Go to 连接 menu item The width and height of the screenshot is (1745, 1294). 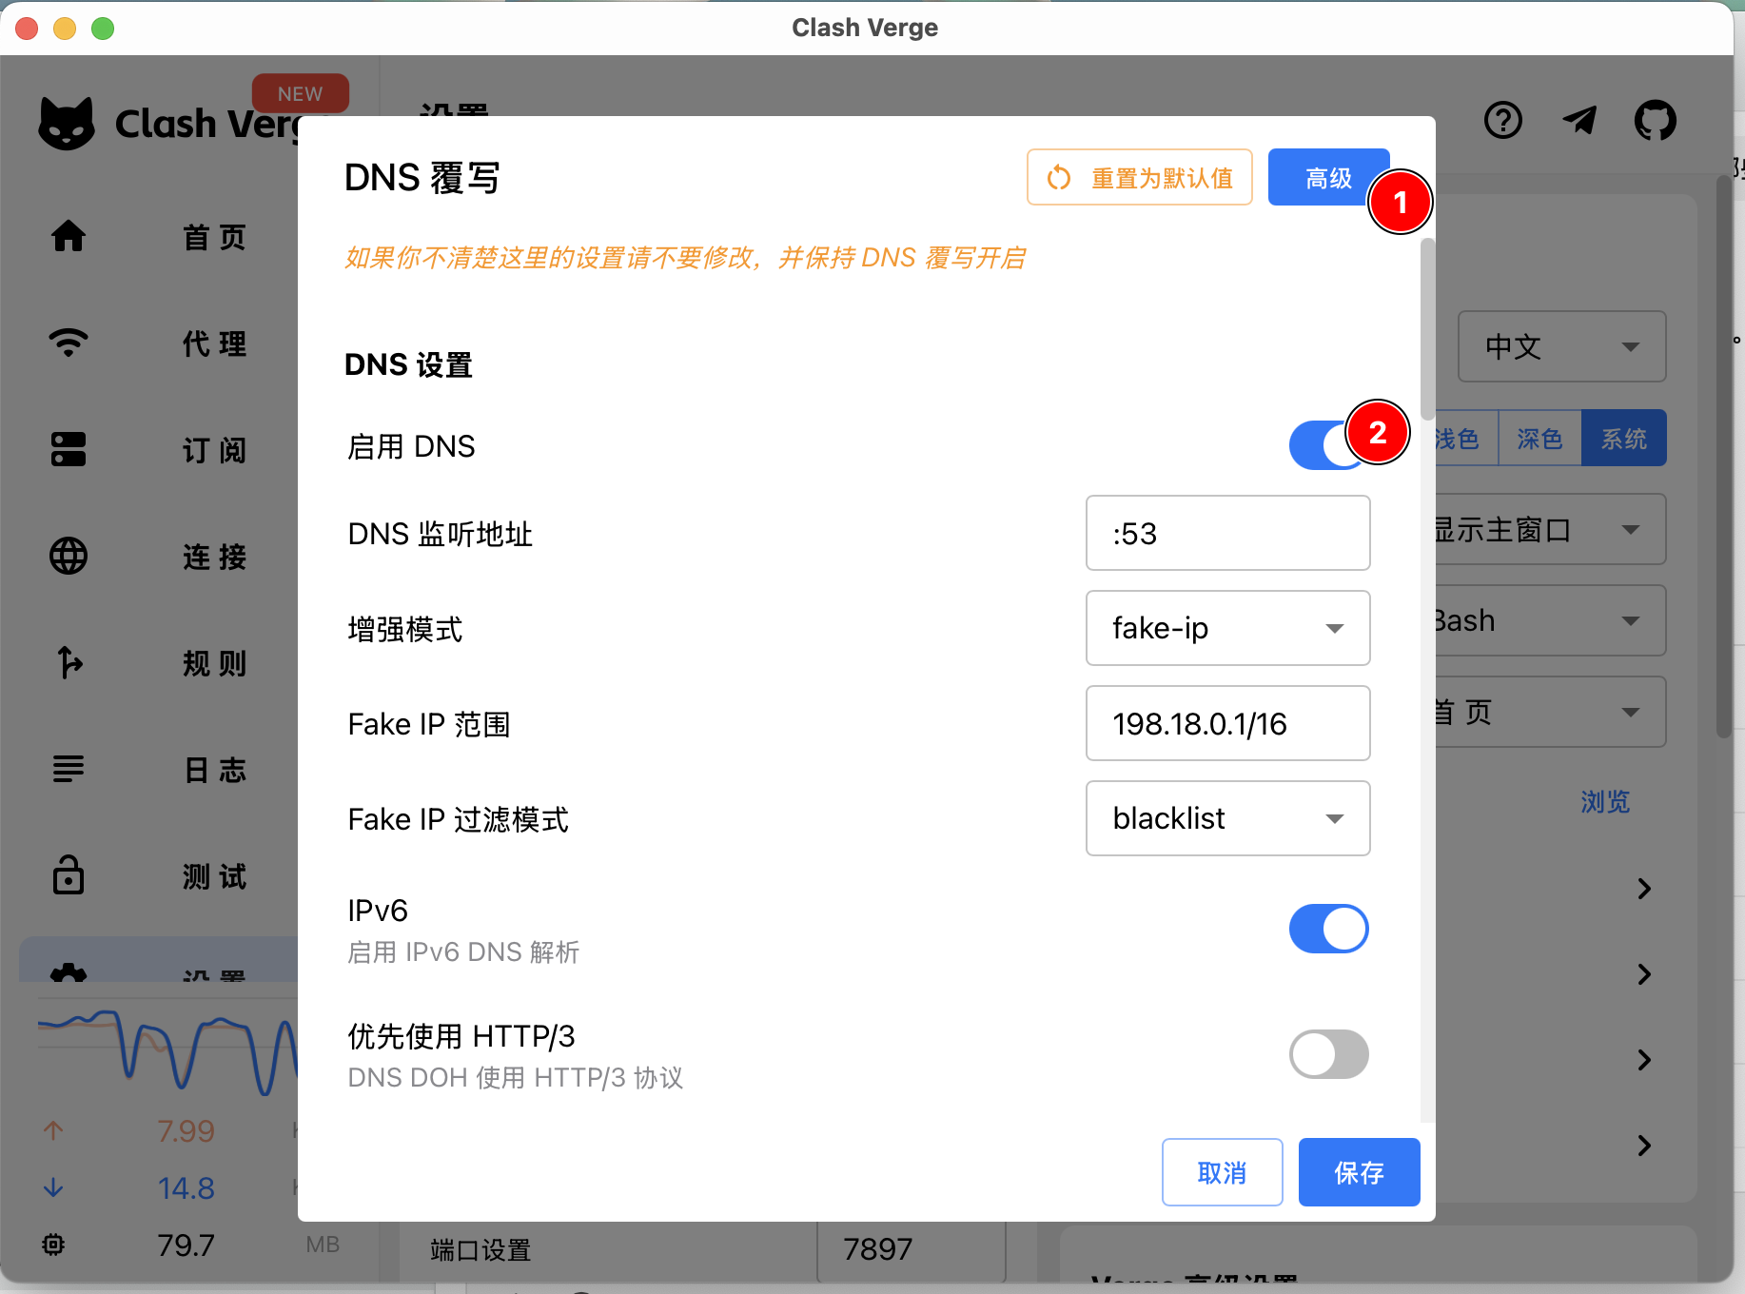[215, 557]
